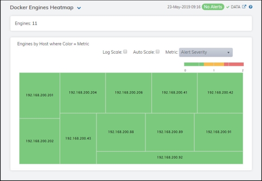Click the No Alerts status badge
Viewport: 262px width, 181px height.
coord(213,7)
